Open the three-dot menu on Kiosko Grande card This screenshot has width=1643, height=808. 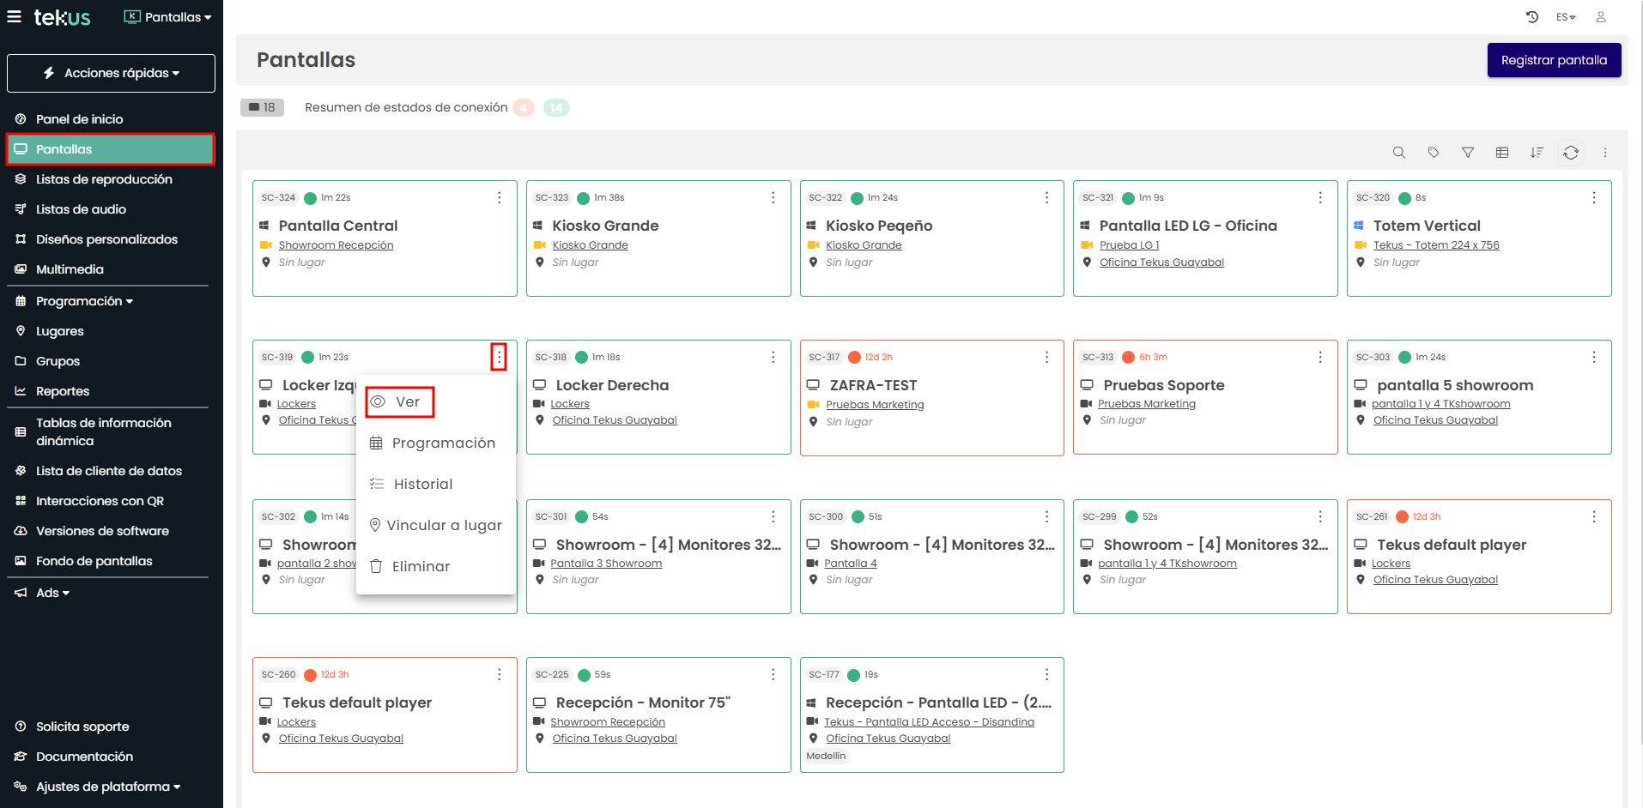(773, 198)
